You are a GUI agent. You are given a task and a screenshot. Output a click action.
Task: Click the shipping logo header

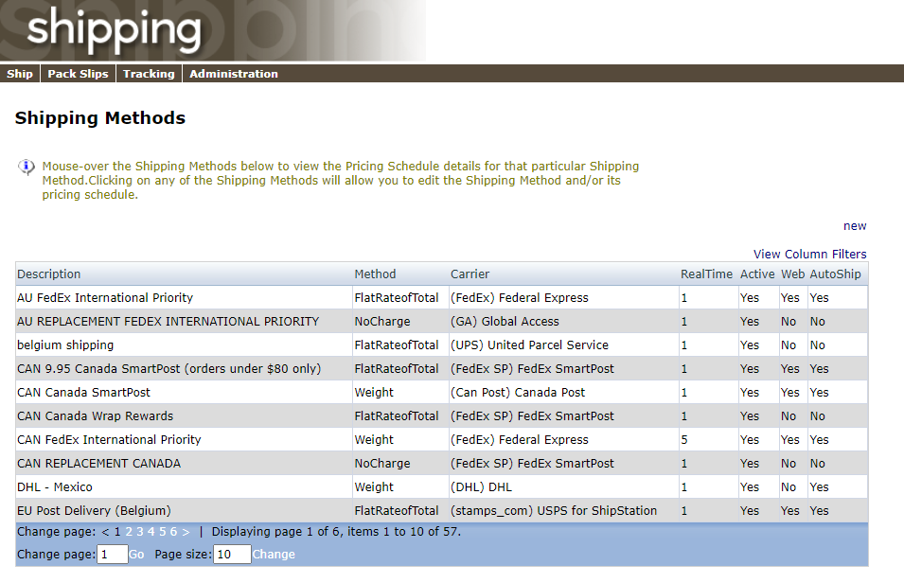pyautogui.click(x=114, y=31)
